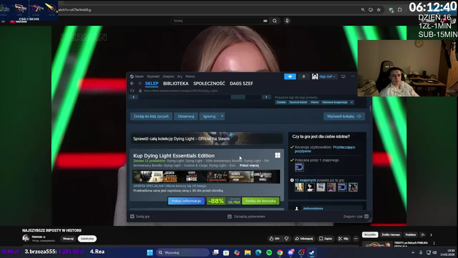Click the Pokaż informacje button
The image size is (458, 258).
[x=186, y=201]
